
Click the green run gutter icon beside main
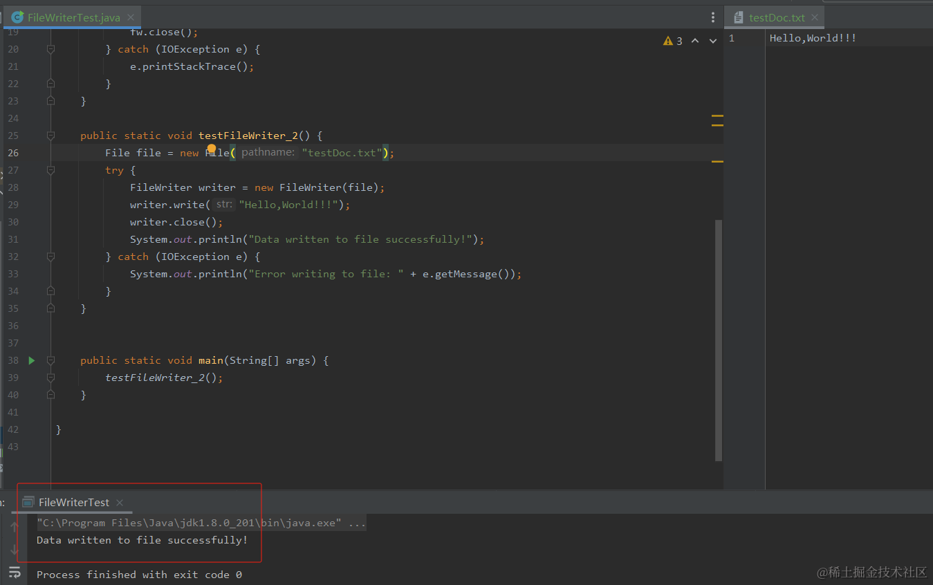[x=31, y=360]
